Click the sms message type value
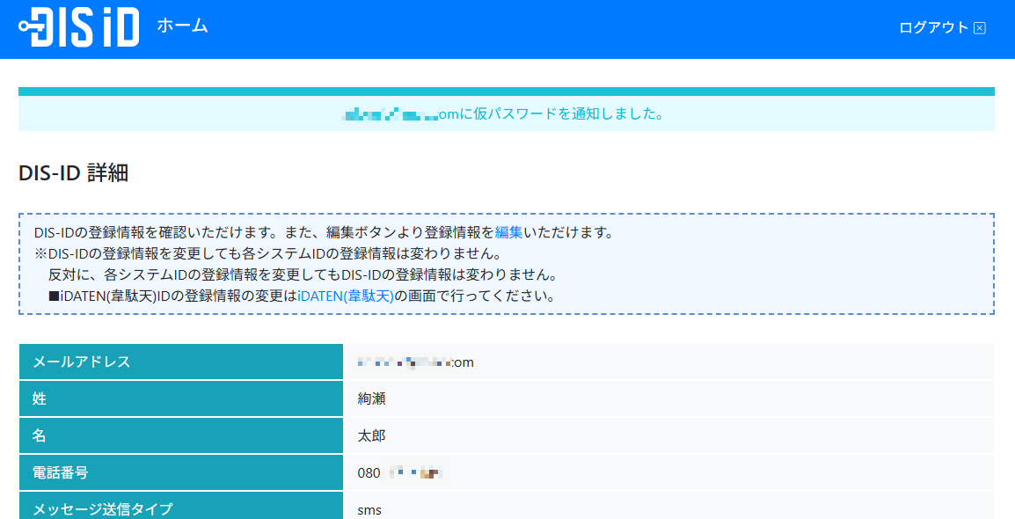Screen dimensions: 1015x519 tap(369, 509)
